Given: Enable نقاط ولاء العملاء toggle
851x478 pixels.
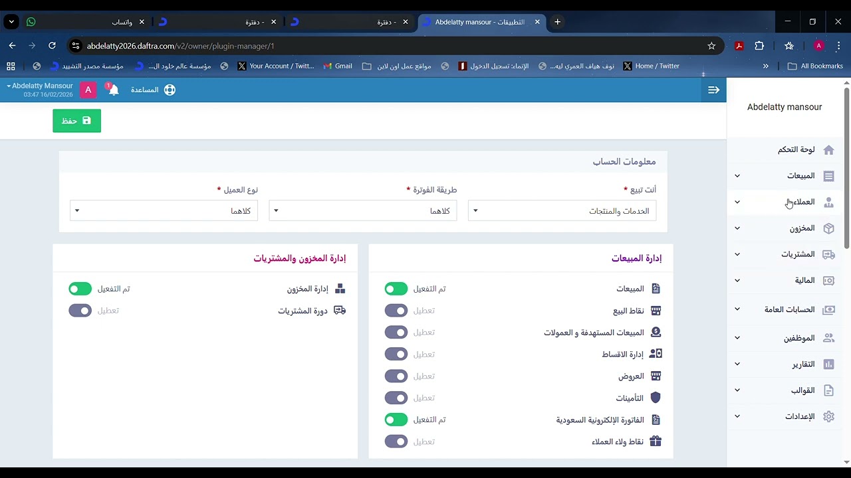Looking at the screenshot, I should tap(396, 441).
